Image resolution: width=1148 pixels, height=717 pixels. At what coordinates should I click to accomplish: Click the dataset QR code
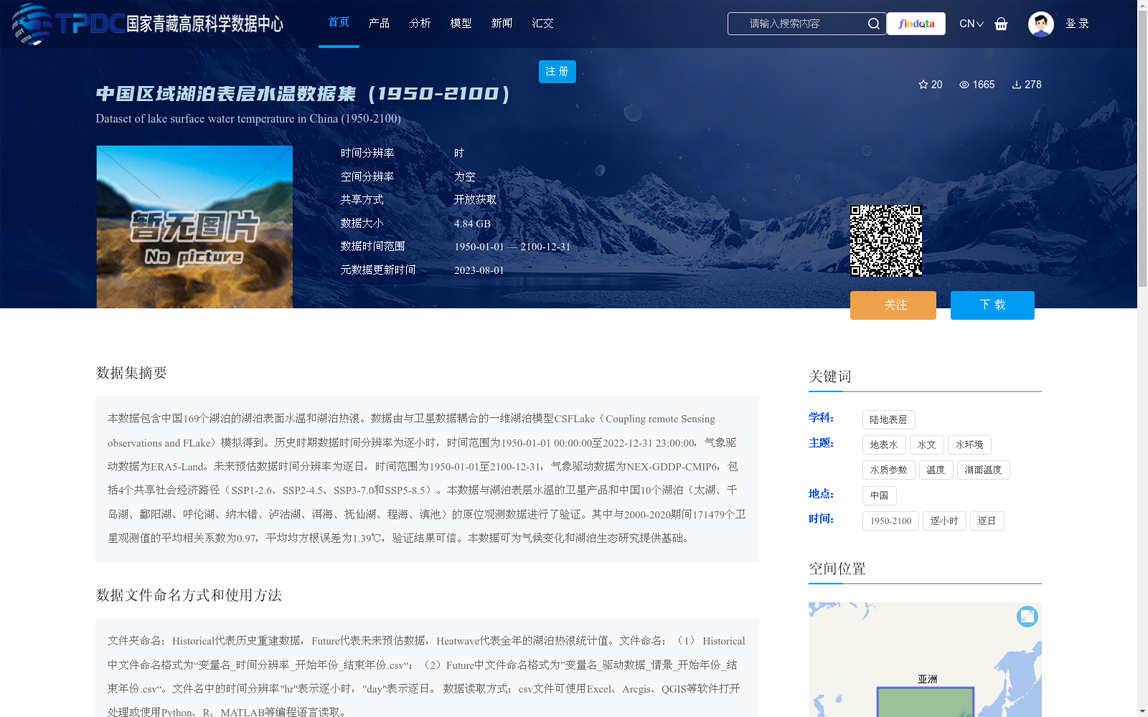pos(886,241)
